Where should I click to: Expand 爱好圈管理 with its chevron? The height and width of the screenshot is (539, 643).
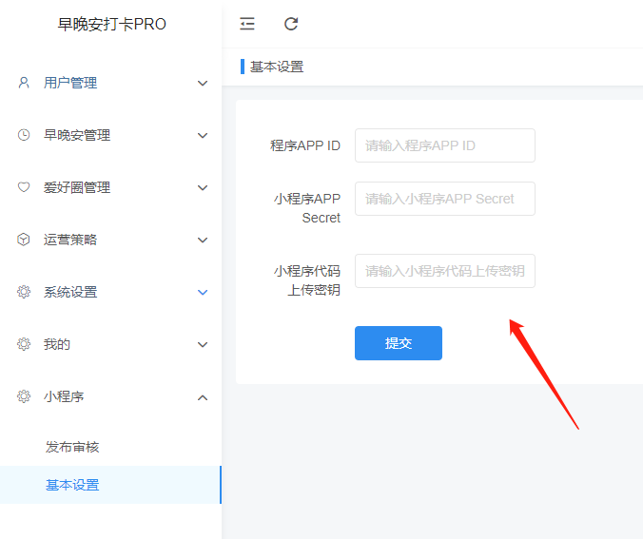pyautogui.click(x=203, y=187)
